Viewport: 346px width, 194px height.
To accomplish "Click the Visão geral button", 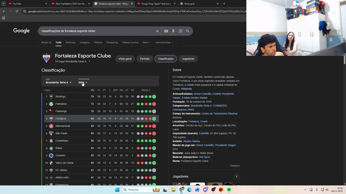I will pos(125,59).
